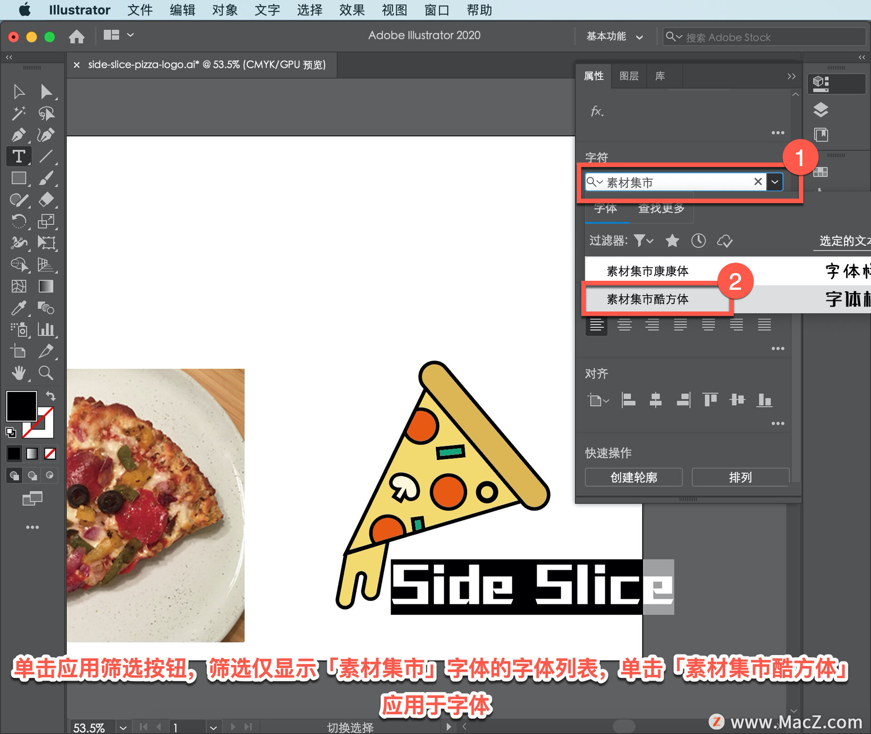Swap fill and stroke colors
This screenshot has width=871, height=734.
pos(50,396)
